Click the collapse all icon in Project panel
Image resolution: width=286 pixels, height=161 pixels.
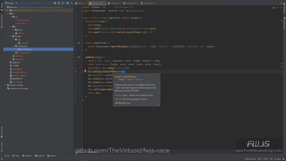63,3
